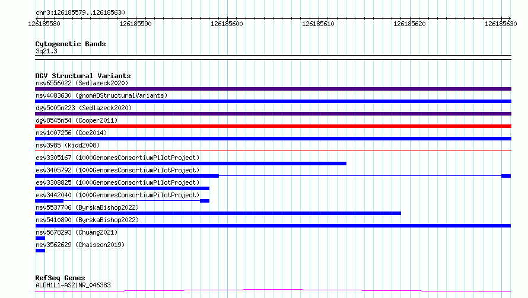The width and height of the screenshot is (528, 298).
Task: Click blue bar under nsv1007256
Action: point(273,139)
